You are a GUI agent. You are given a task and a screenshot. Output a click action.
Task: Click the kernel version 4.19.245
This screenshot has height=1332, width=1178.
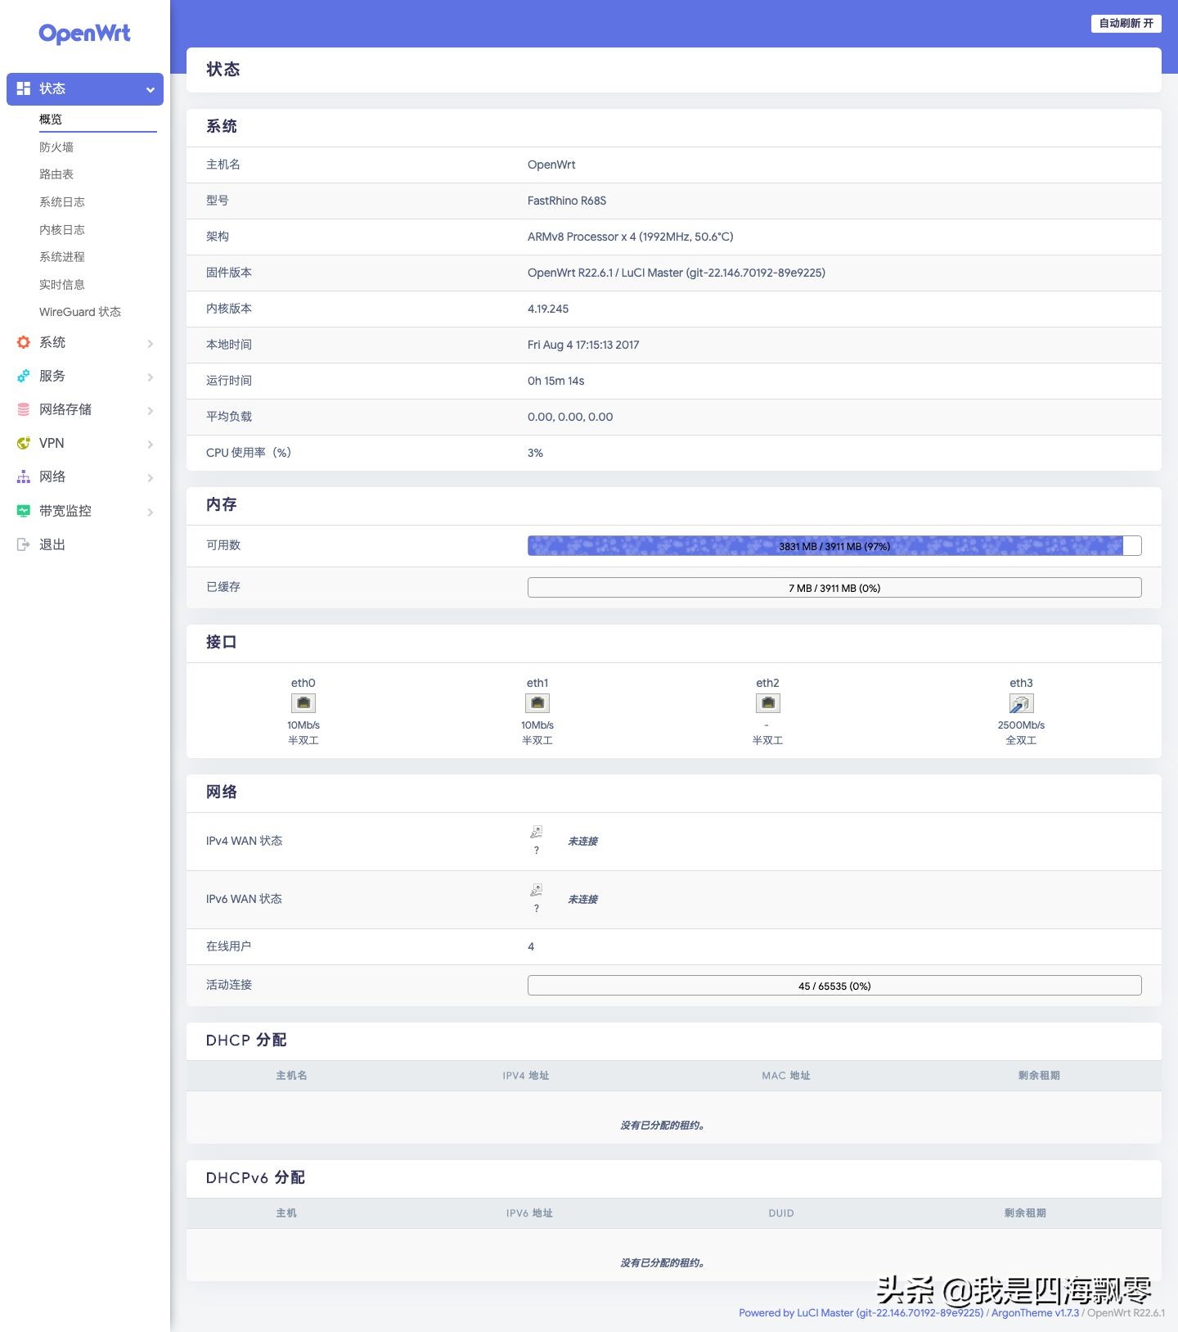pyautogui.click(x=548, y=309)
